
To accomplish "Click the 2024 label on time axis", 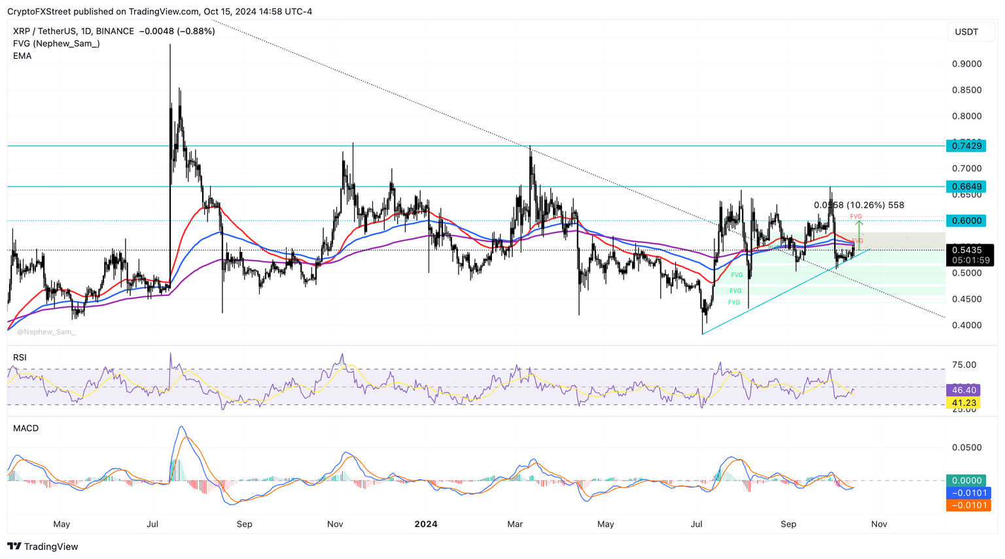I will tap(426, 524).
